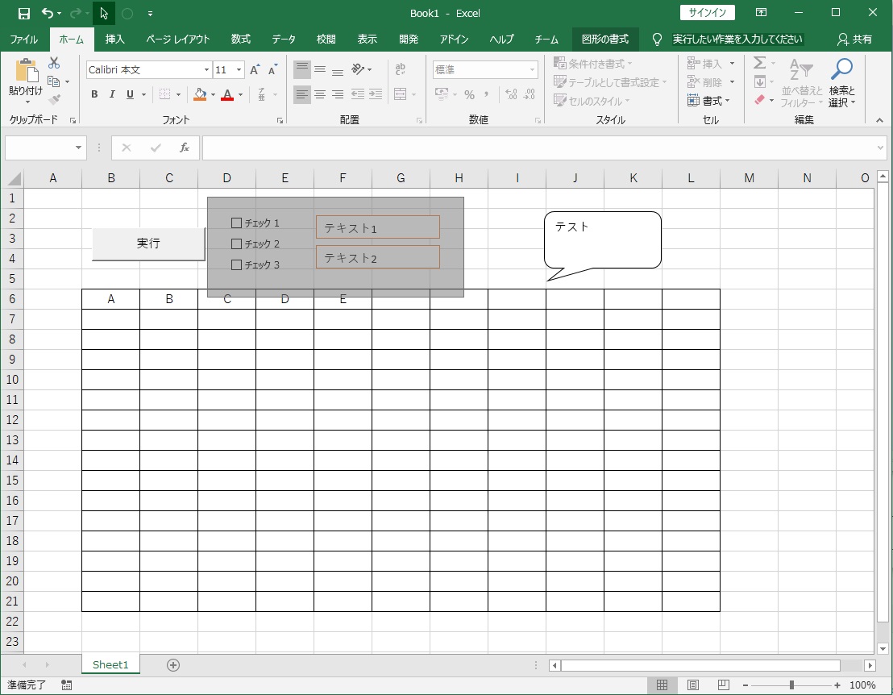Click the サインイン button
This screenshot has height=695, width=893.
point(708,13)
